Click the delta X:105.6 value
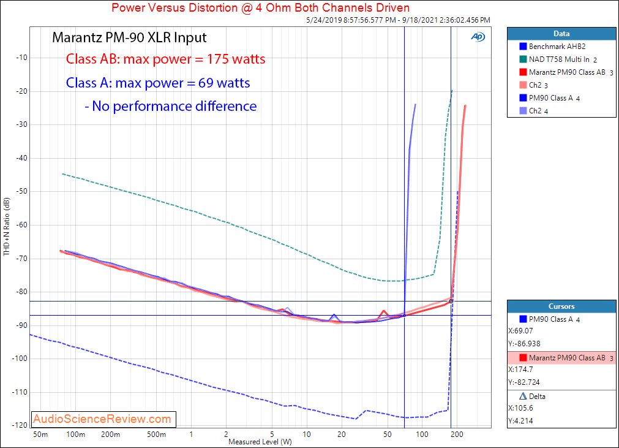Image resolution: width=619 pixels, height=448 pixels. click(x=520, y=408)
